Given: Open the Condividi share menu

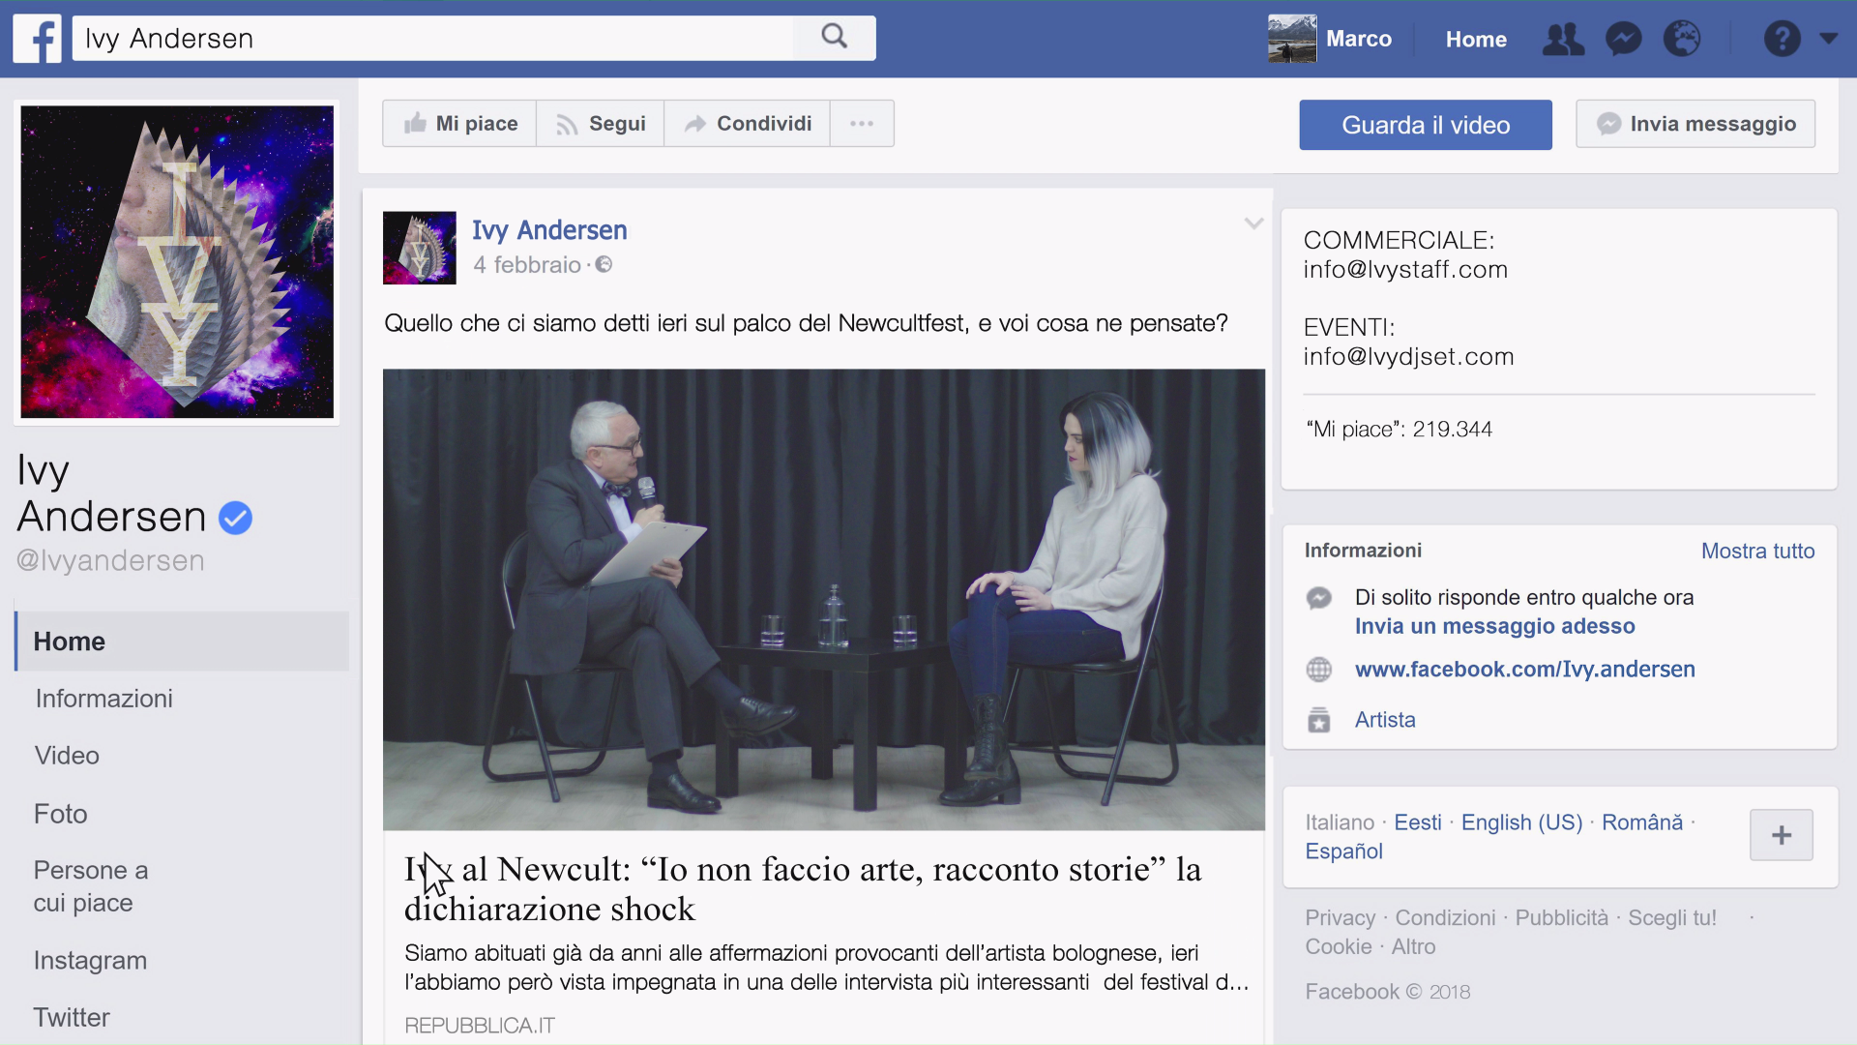Looking at the screenshot, I should pyautogui.click(x=747, y=124).
